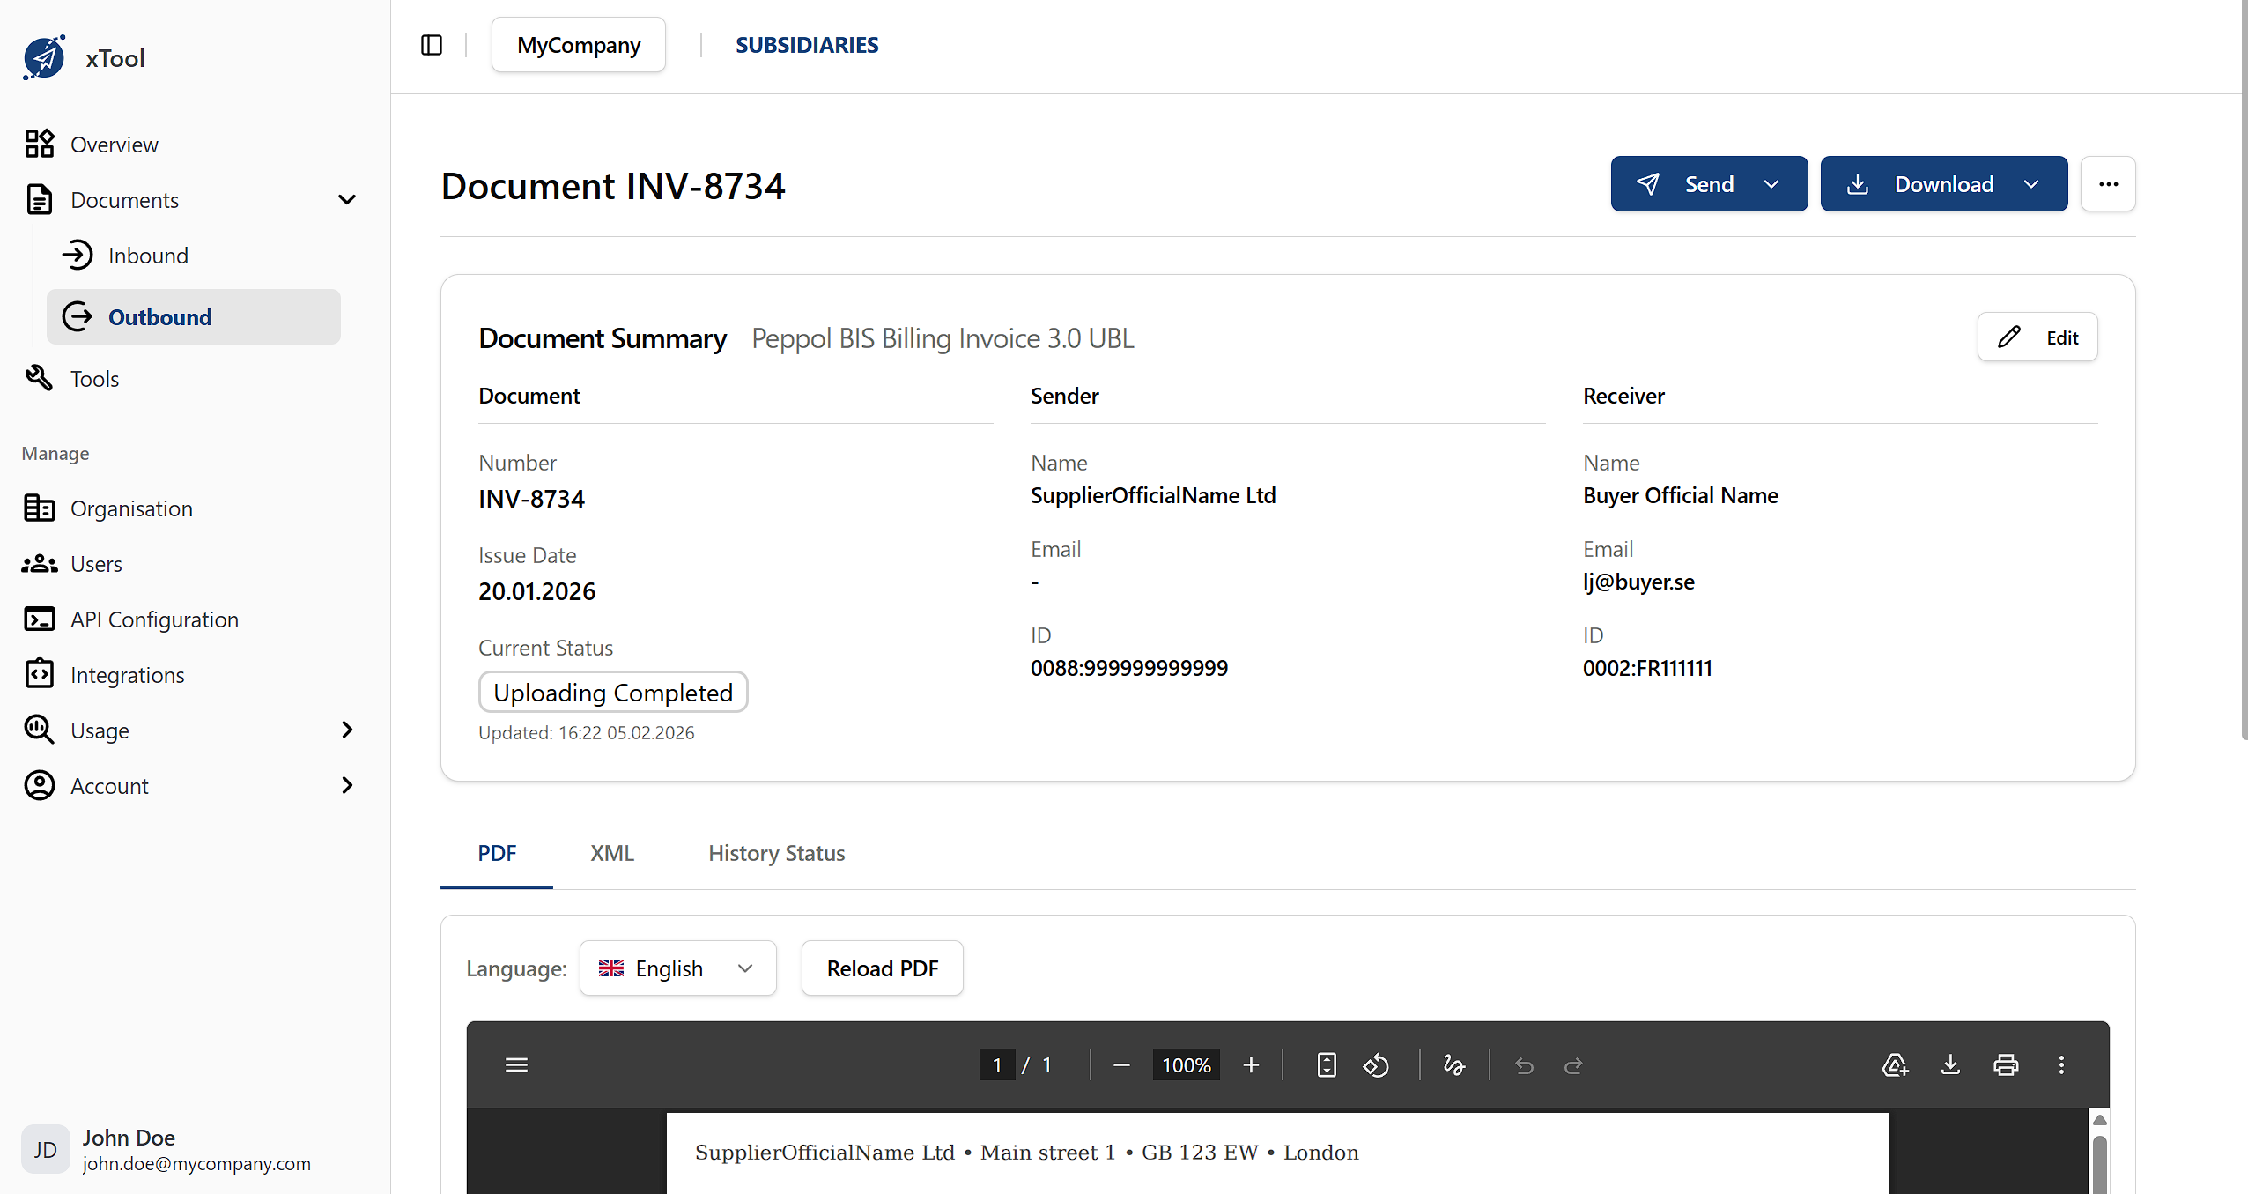This screenshot has width=2248, height=1194.
Task: Toggle fit-to-page view in PDF viewer
Action: [x=1325, y=1064]
